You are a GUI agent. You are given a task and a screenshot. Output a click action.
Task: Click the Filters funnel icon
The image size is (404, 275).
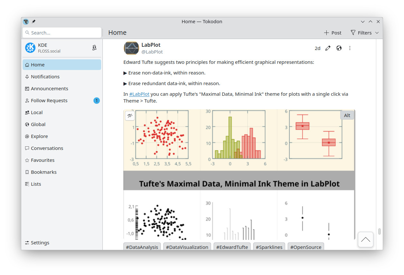[x=353, y=33]
